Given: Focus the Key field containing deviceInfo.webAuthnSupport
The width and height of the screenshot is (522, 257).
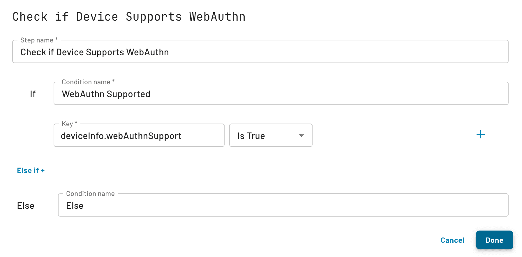Looking at the screenshot, I should pos(139,135).
